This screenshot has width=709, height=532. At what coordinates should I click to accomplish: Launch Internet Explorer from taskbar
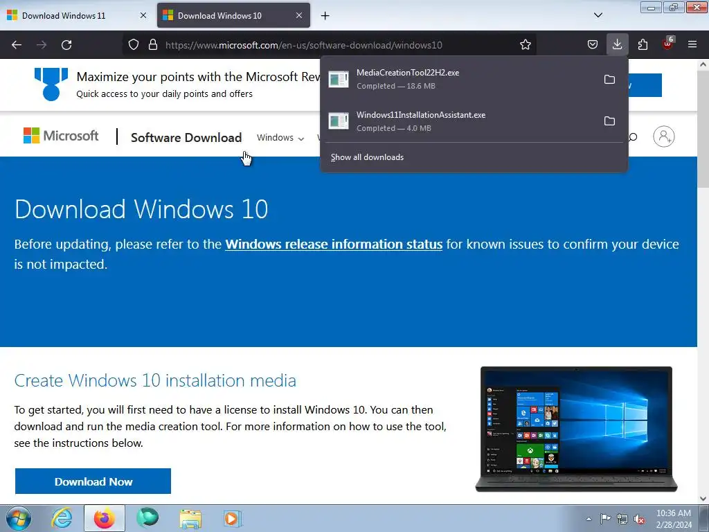click(62, 518)
